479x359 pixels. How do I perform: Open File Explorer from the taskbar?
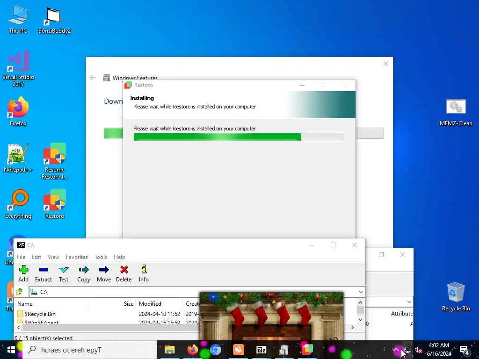pyautogui.click(x=169, y=350)
